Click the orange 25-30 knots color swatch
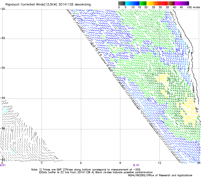The image size is (201, 177). pos(157,3)
